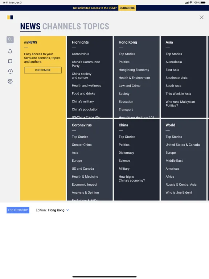Open saved bookmarks icon
The height and width of the screenshot is (279, 209).
pyautogui.click(x=10, y=61)
